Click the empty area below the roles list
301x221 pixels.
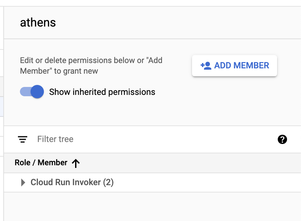click(x=150, y=206)
